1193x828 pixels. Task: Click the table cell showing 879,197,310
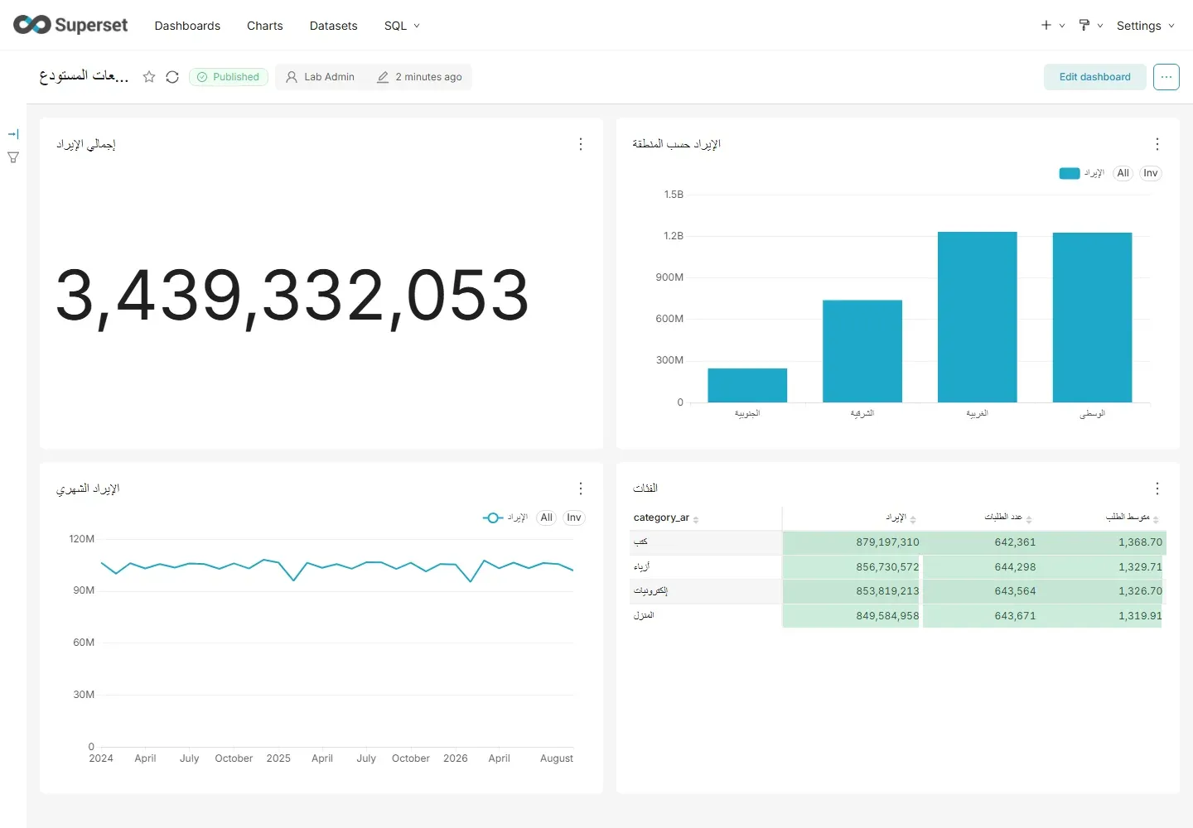point(852,542)
